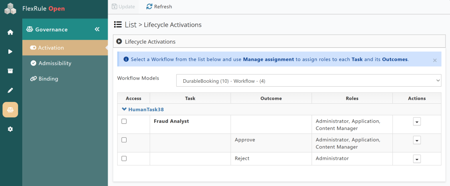Click the Actions column header
The height and width of the screenshot is (186, 450).
click(x=417, y=98)
